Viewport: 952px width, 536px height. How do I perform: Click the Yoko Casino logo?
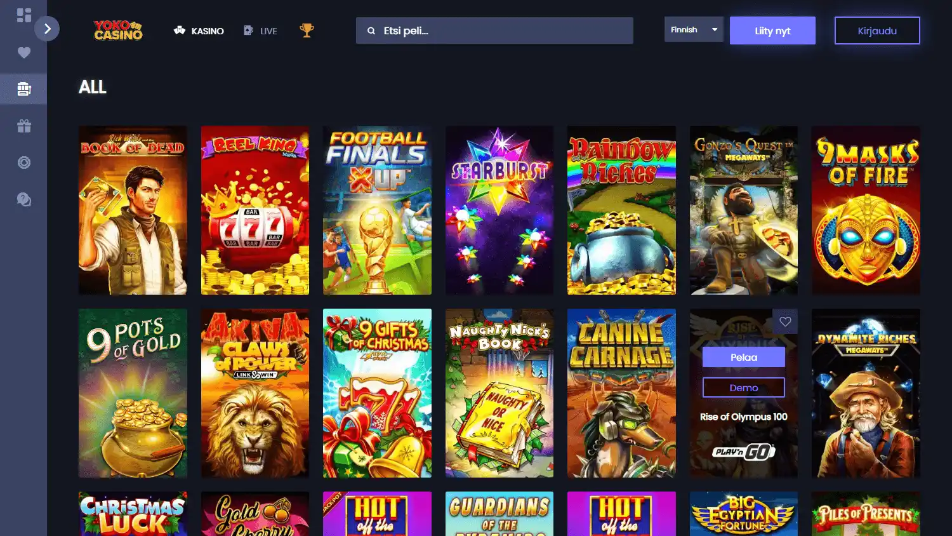click(118, 30)
